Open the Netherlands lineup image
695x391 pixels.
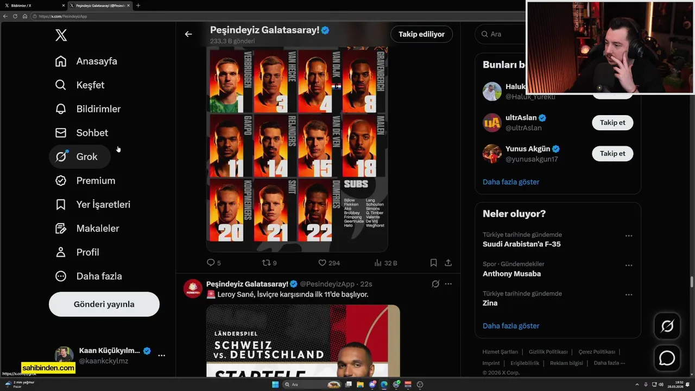(x=297, y=149)
